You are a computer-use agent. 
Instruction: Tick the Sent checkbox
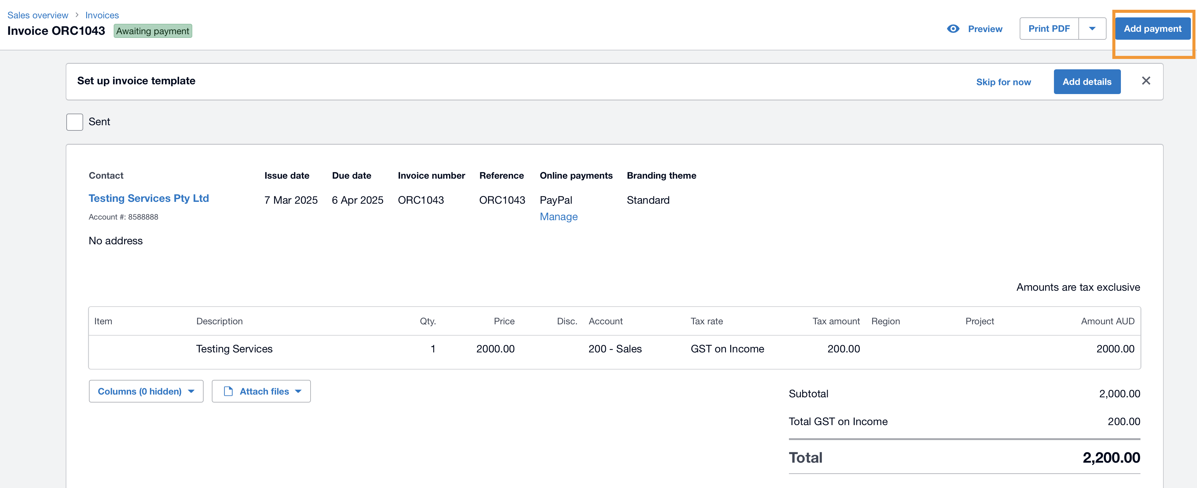[74, 122]
